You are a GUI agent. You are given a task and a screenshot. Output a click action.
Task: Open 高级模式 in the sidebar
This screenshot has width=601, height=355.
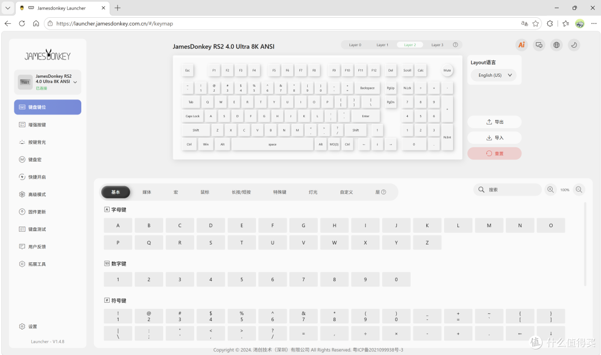pyautogui.click(x=47, y=194)
